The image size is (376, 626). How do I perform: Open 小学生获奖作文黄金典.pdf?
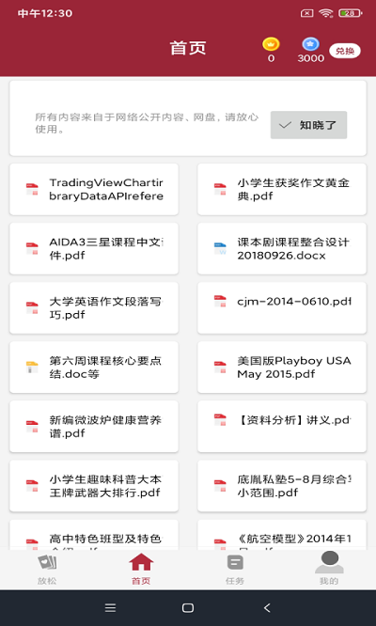pos(282,189)
